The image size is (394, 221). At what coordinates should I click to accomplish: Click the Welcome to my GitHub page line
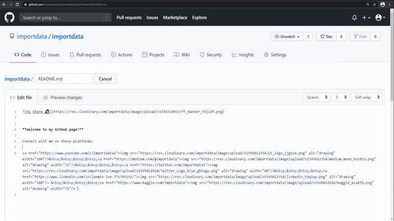(x=53, y=130)
